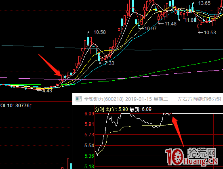Click the intraday popup window chart icon
The width and height of the screenshot is (223, 169).
(x=78, y=99)
